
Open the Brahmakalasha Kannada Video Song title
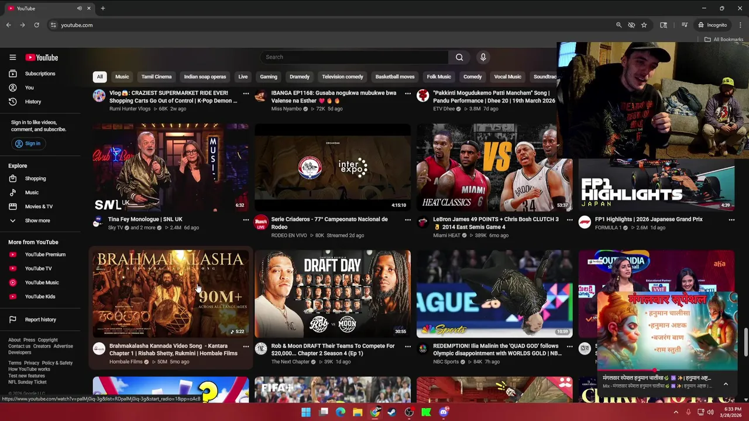pos(173,350)
